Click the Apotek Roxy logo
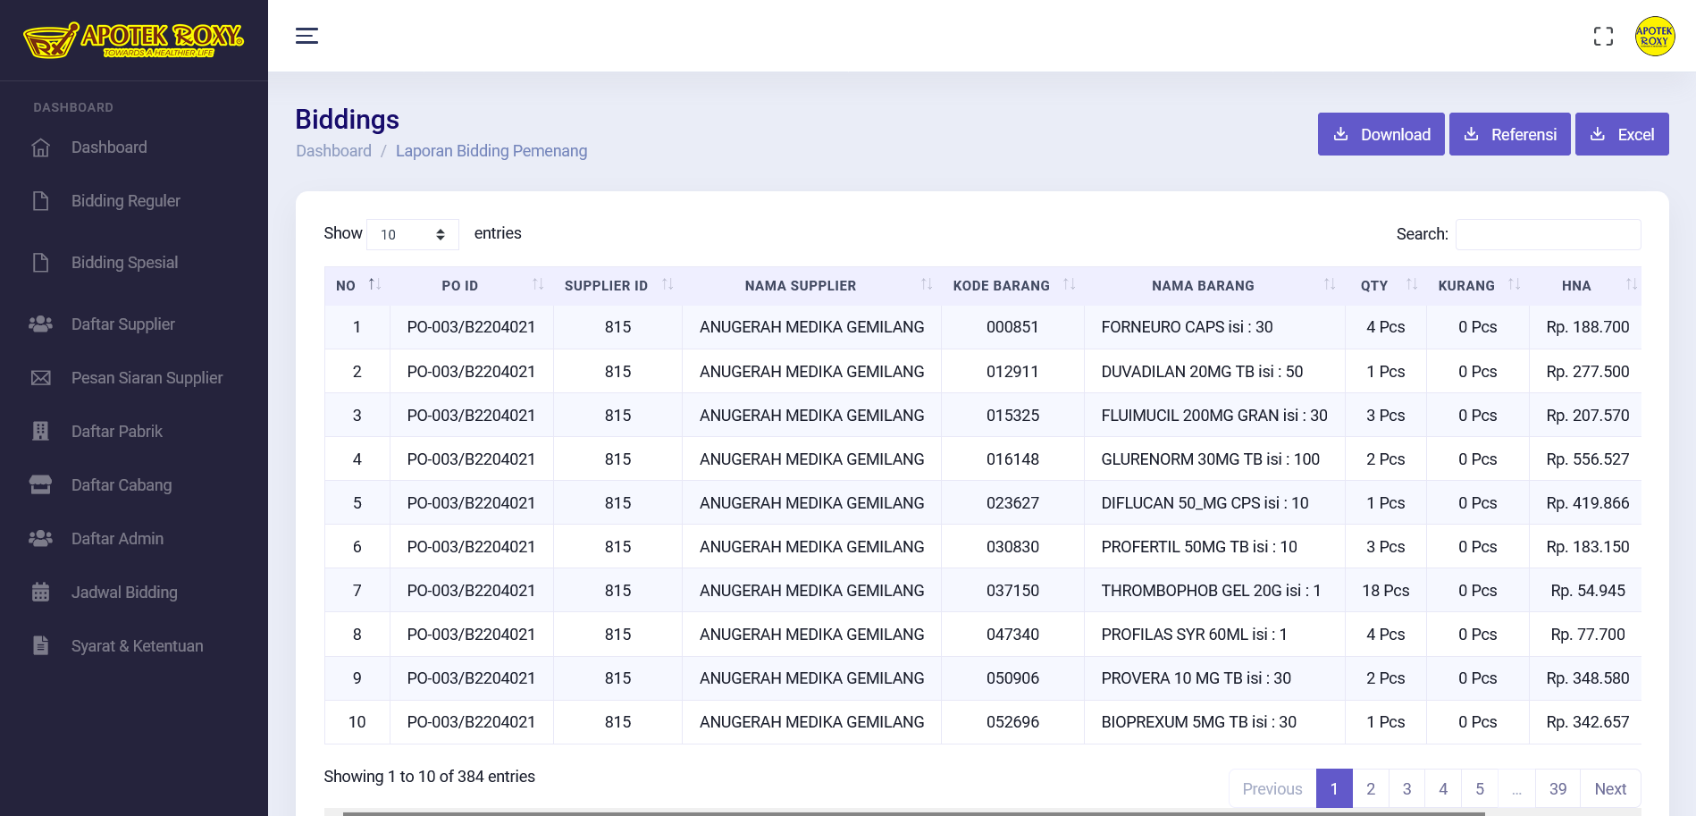This screenshot has width=1696, height=816. pyautogui.click(x=133, y=40)
